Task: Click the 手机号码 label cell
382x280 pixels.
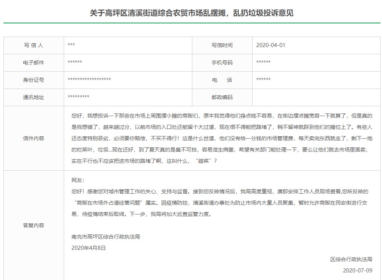Action: (222, 63)
